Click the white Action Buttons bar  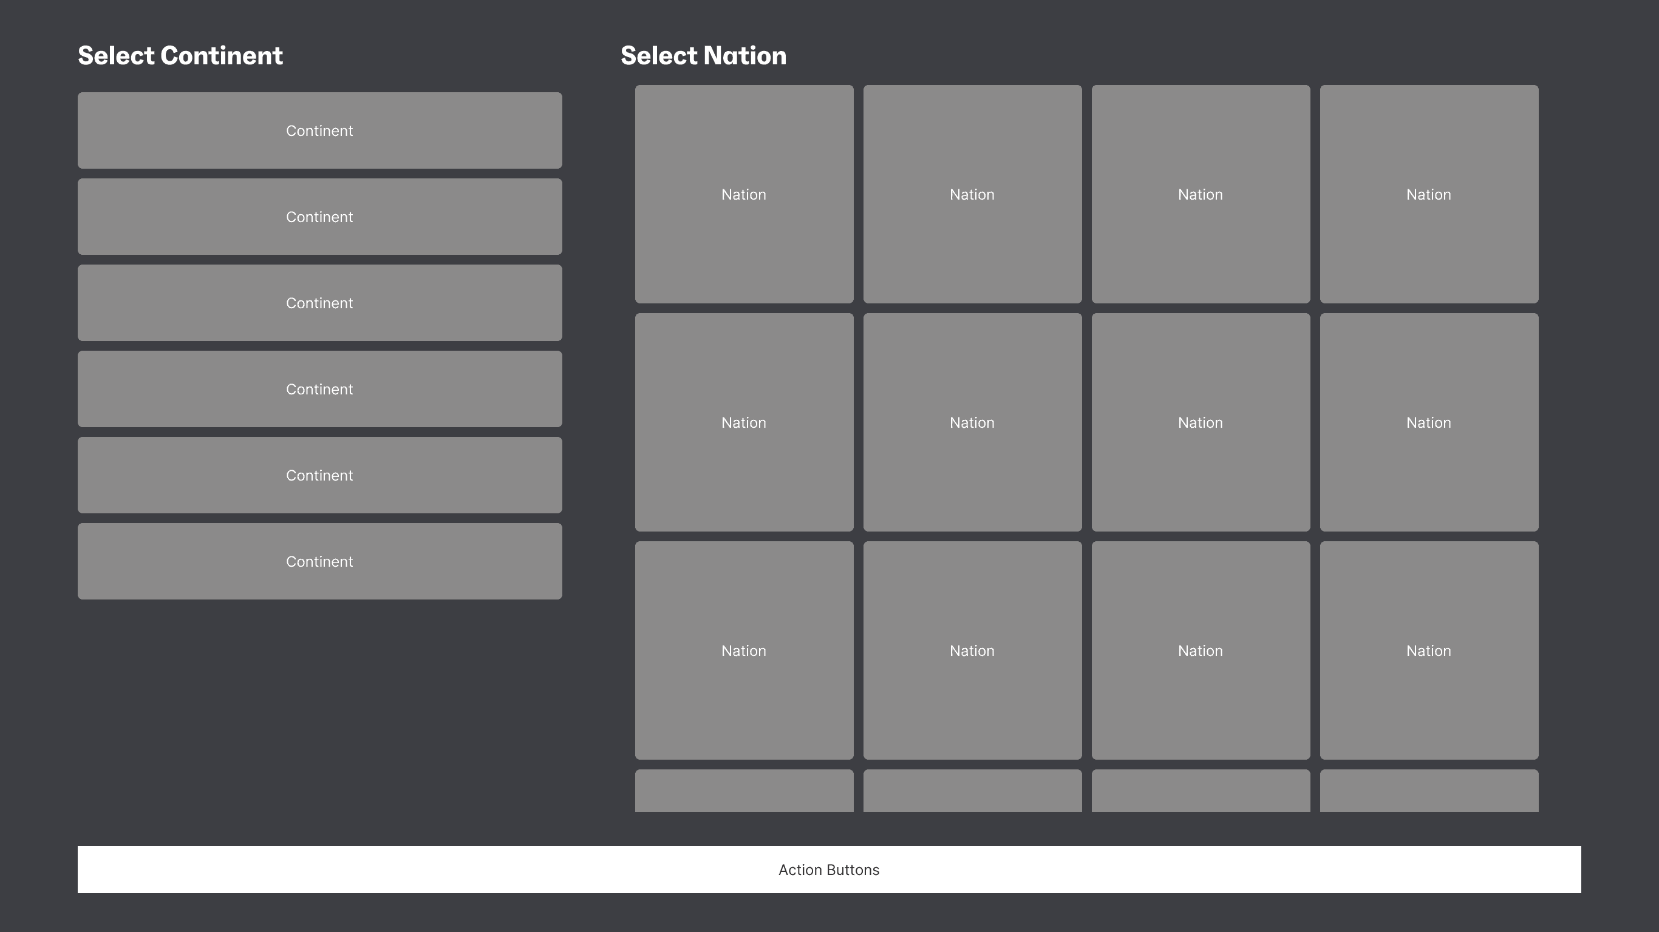click(x=829, y=870)
